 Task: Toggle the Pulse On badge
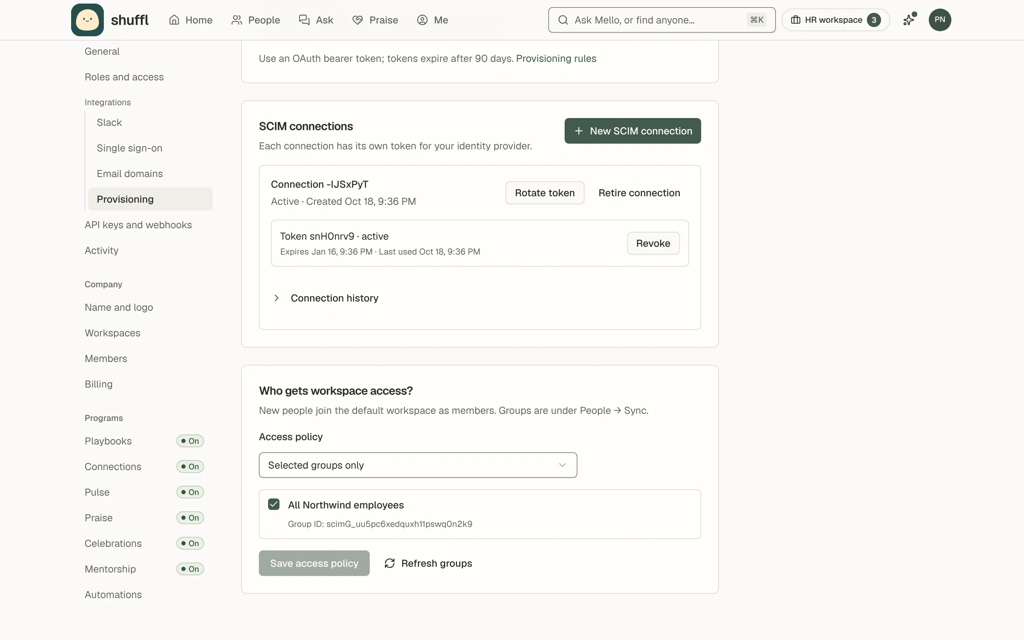[x=190, y=492]
